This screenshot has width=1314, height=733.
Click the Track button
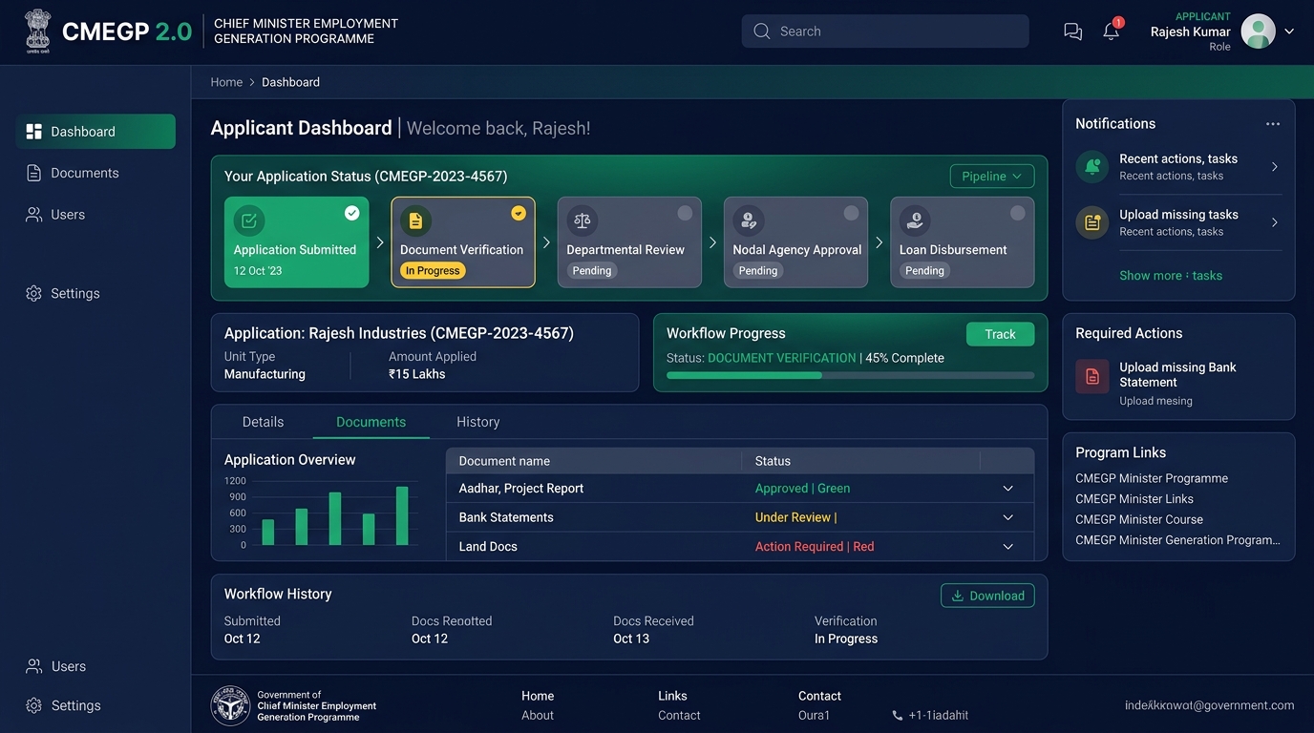(x=1000, y=334)
